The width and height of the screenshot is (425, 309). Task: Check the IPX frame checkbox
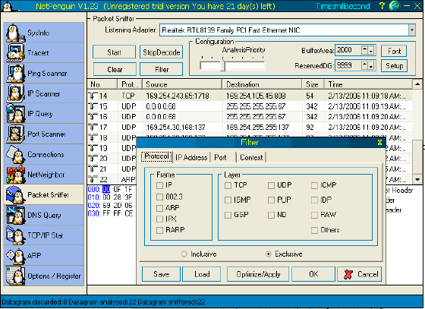click(x=159, y=219)
